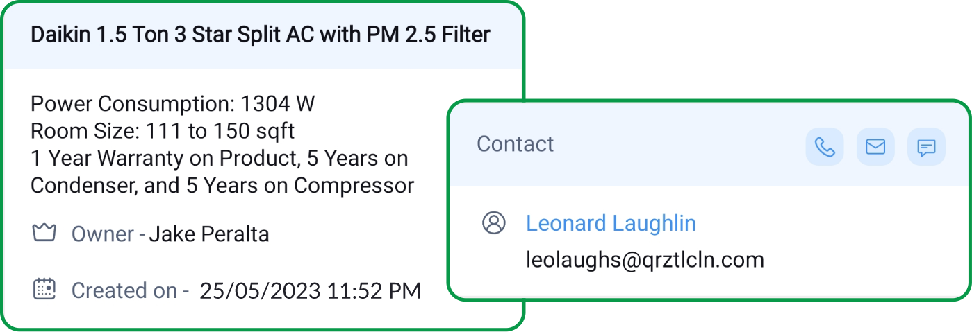Open the Leonard Laughlin contact link

(x=611, y=223)
